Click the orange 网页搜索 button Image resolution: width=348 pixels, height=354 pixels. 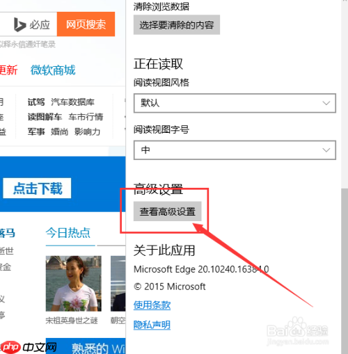click(x=86, y=24)
